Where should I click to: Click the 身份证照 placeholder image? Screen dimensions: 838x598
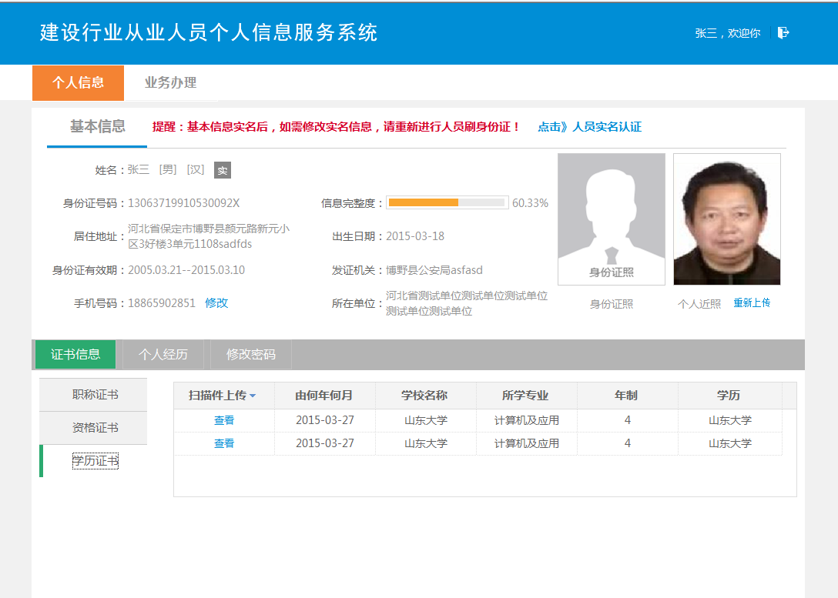click(612, 219)
